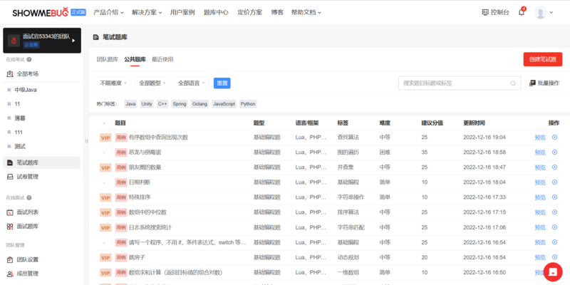
Task: Preview the 有序数组中查询出现次数 question
Action: tap(540, 138)
